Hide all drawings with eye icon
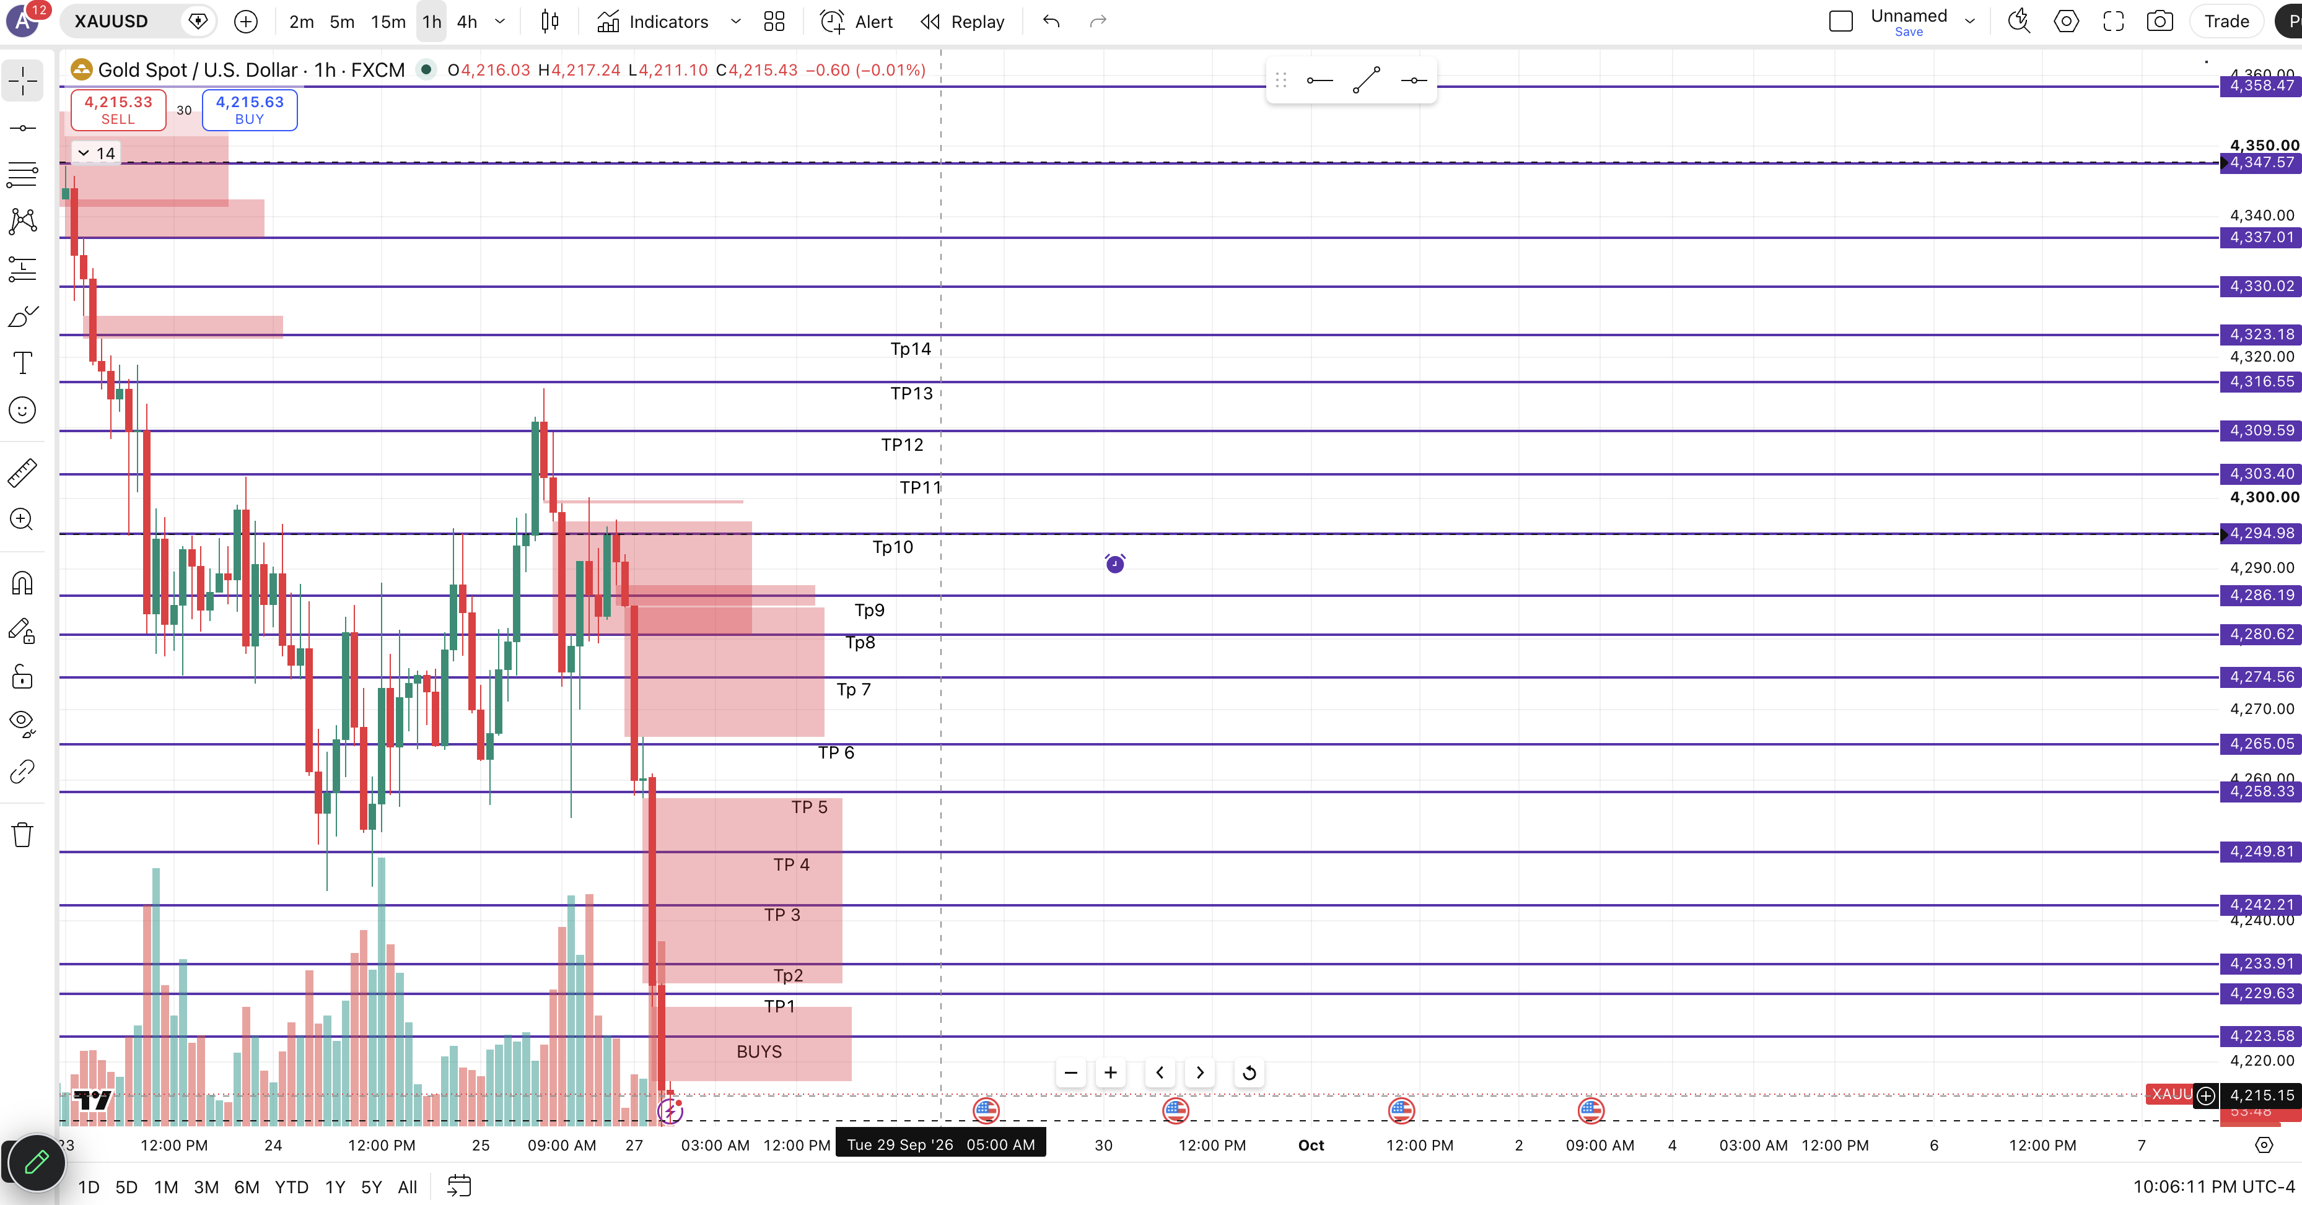 click(x=22, y=723)
